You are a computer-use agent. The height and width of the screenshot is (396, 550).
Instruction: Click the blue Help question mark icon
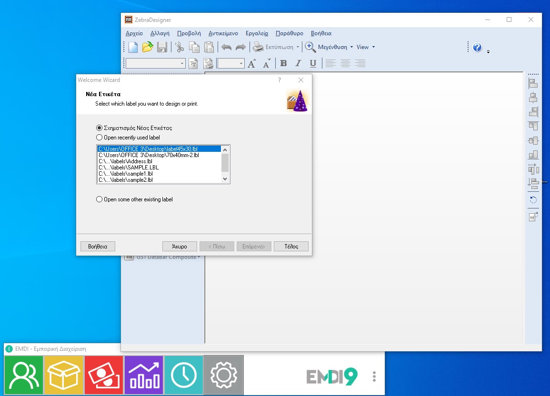pyautogui.click(x=477, y=47)
